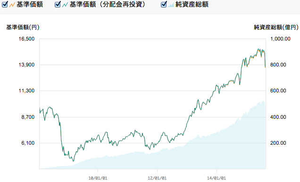Click the orange 基準価額 line legend icon

coord(12,5)
